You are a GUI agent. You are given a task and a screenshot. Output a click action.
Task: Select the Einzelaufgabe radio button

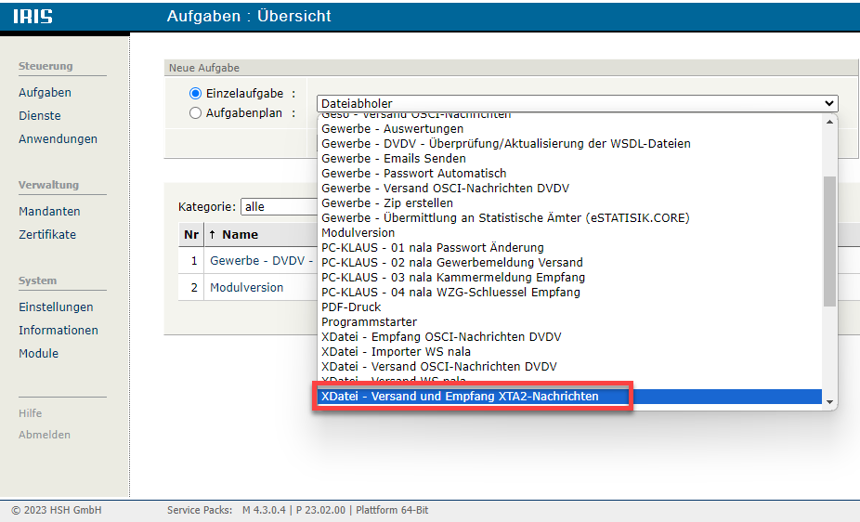[x=195, y=94]
